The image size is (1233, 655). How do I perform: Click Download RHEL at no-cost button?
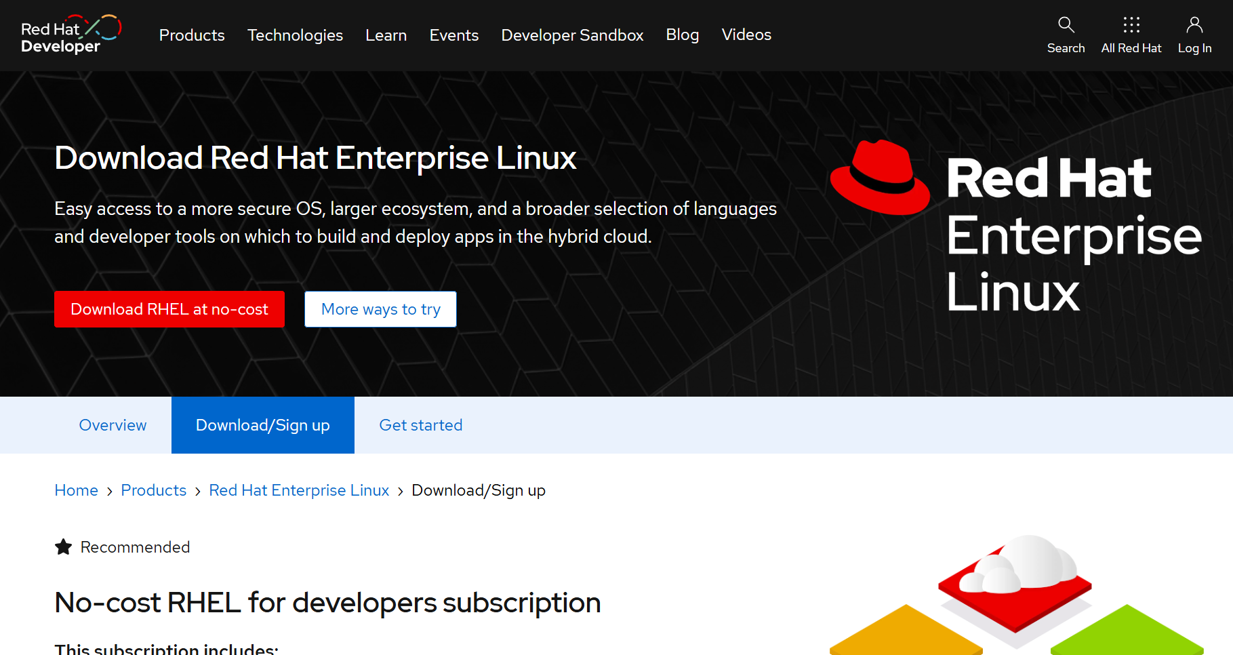(169, 309)
